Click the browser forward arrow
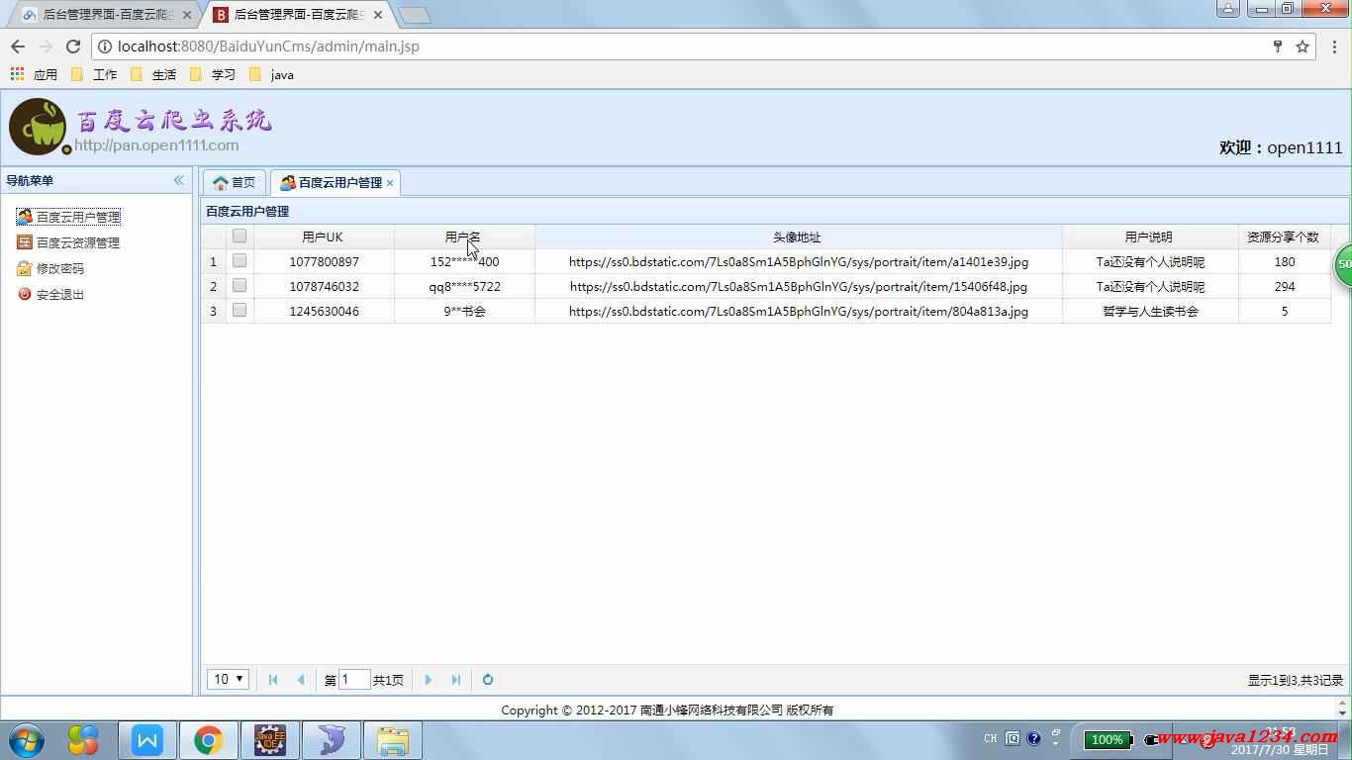This screenshot has width=1352, height=760. [46, 47]
